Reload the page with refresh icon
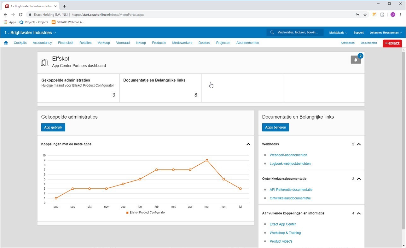 20,15
